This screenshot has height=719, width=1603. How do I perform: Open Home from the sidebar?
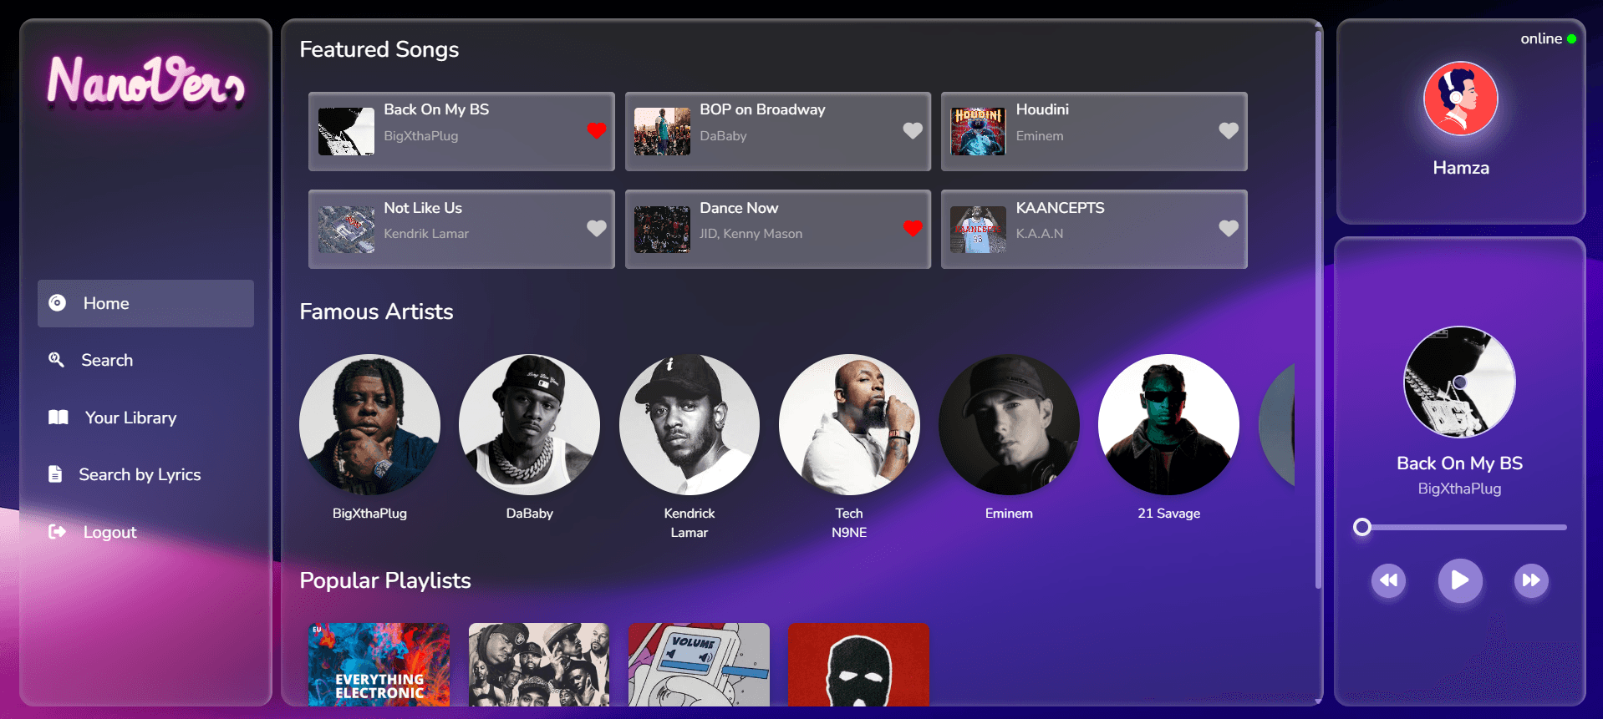(145, 303)
